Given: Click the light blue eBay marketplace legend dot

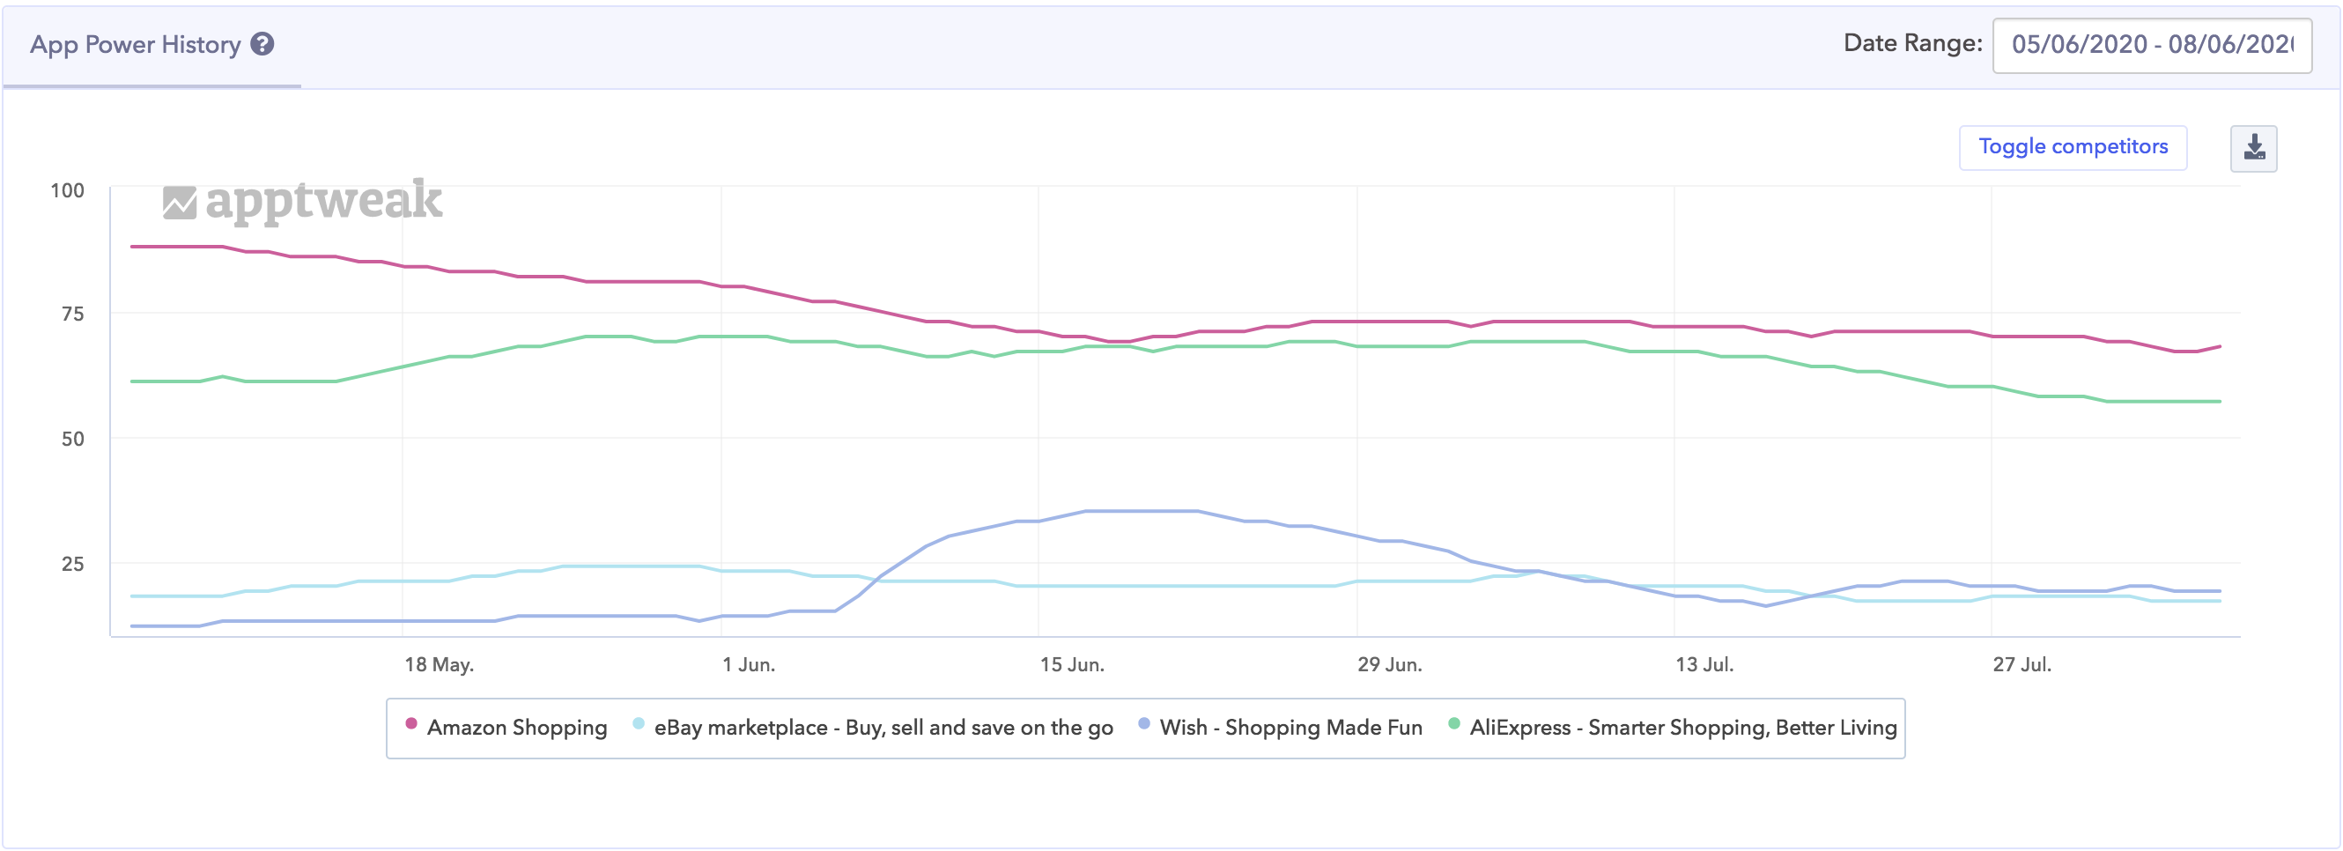Looking at the screenshot, I should (638, 726).
